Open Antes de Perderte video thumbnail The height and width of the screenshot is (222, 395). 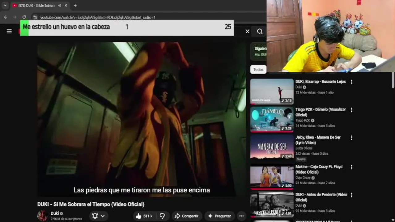pyautogui.click(x=272, y=204)
